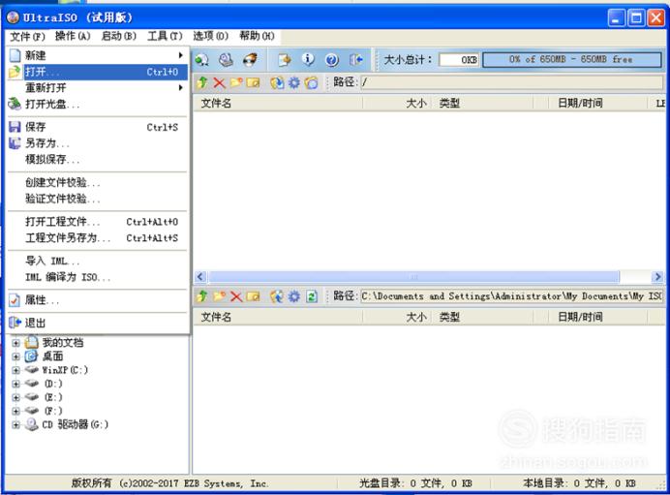The width and height of the screenshot is (670, 495).
Task: Choose 打开... in the file menu
Action: pos(98,72)
